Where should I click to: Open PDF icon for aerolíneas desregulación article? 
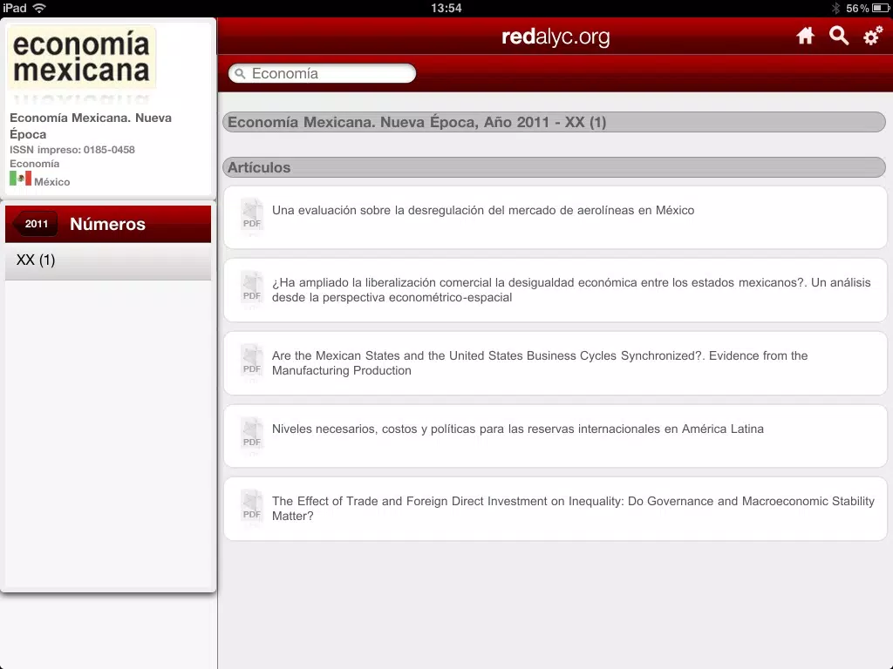tap(252, 214)
